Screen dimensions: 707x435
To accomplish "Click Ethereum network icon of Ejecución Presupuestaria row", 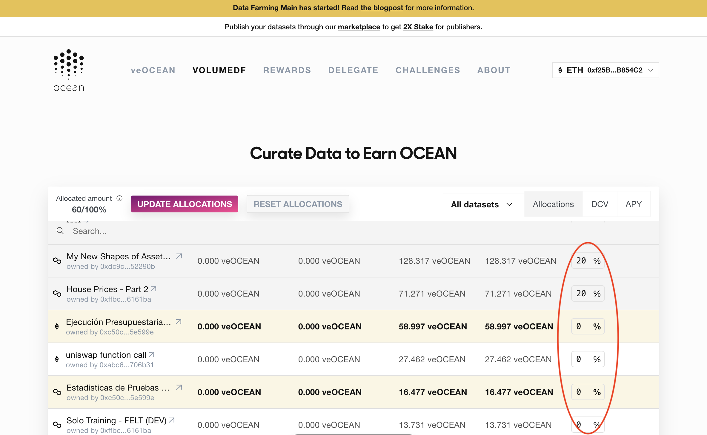I will [57, 326].
